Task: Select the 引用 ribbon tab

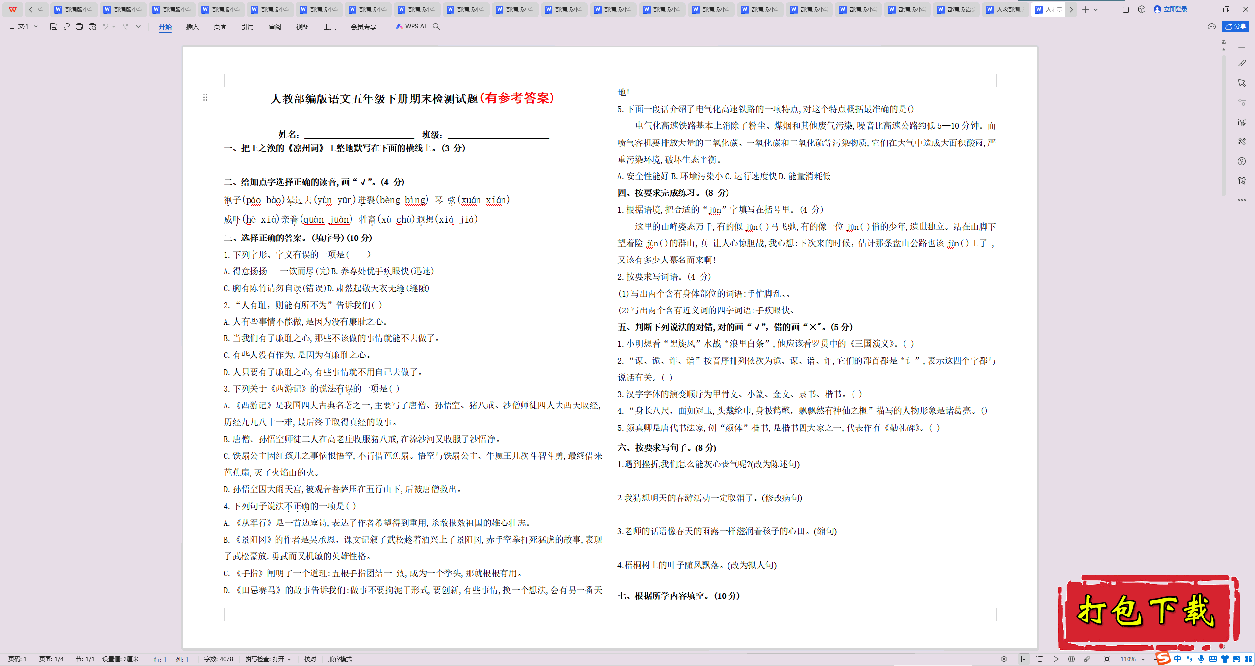Action: [248, 27]
